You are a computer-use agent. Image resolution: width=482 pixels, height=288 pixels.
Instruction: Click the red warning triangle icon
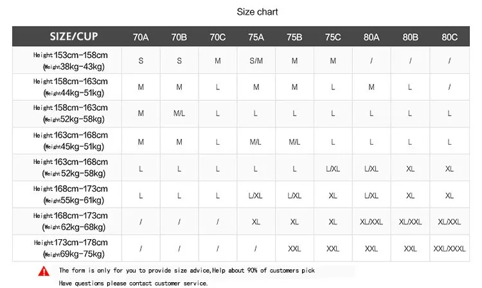[x=44, y=271]
